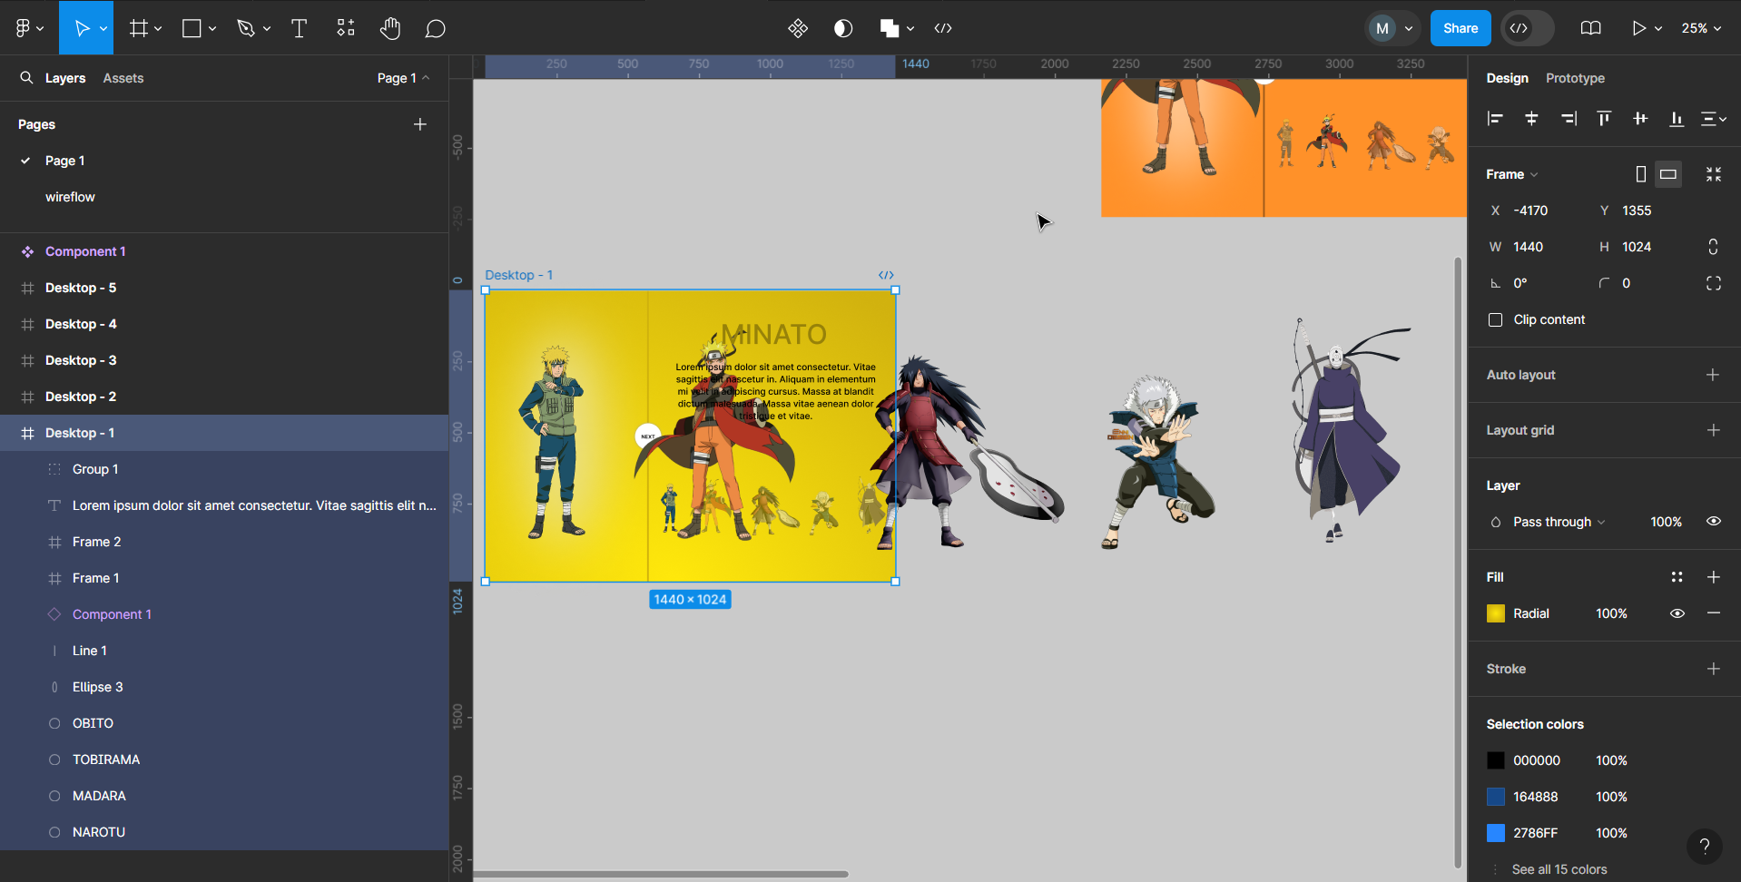Open Frame type dropdown
The height and width of the screenshot is (882, 1741).
[1512, 174]
